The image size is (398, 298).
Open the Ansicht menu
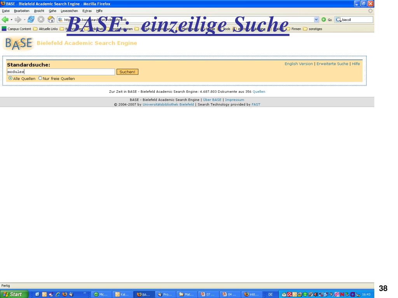click(x=39, y=11)
